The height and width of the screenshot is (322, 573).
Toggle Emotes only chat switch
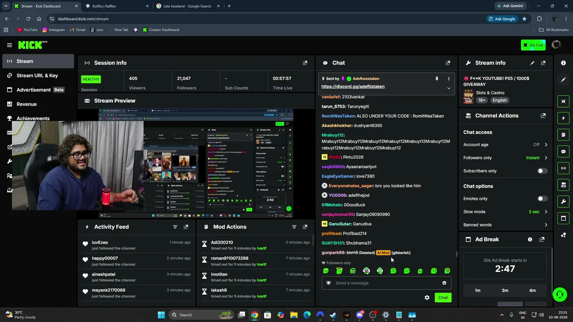[x=542, y=199]
